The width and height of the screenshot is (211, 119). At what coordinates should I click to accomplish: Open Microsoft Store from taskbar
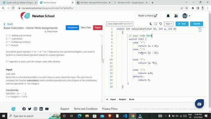(x=95, y=116)
